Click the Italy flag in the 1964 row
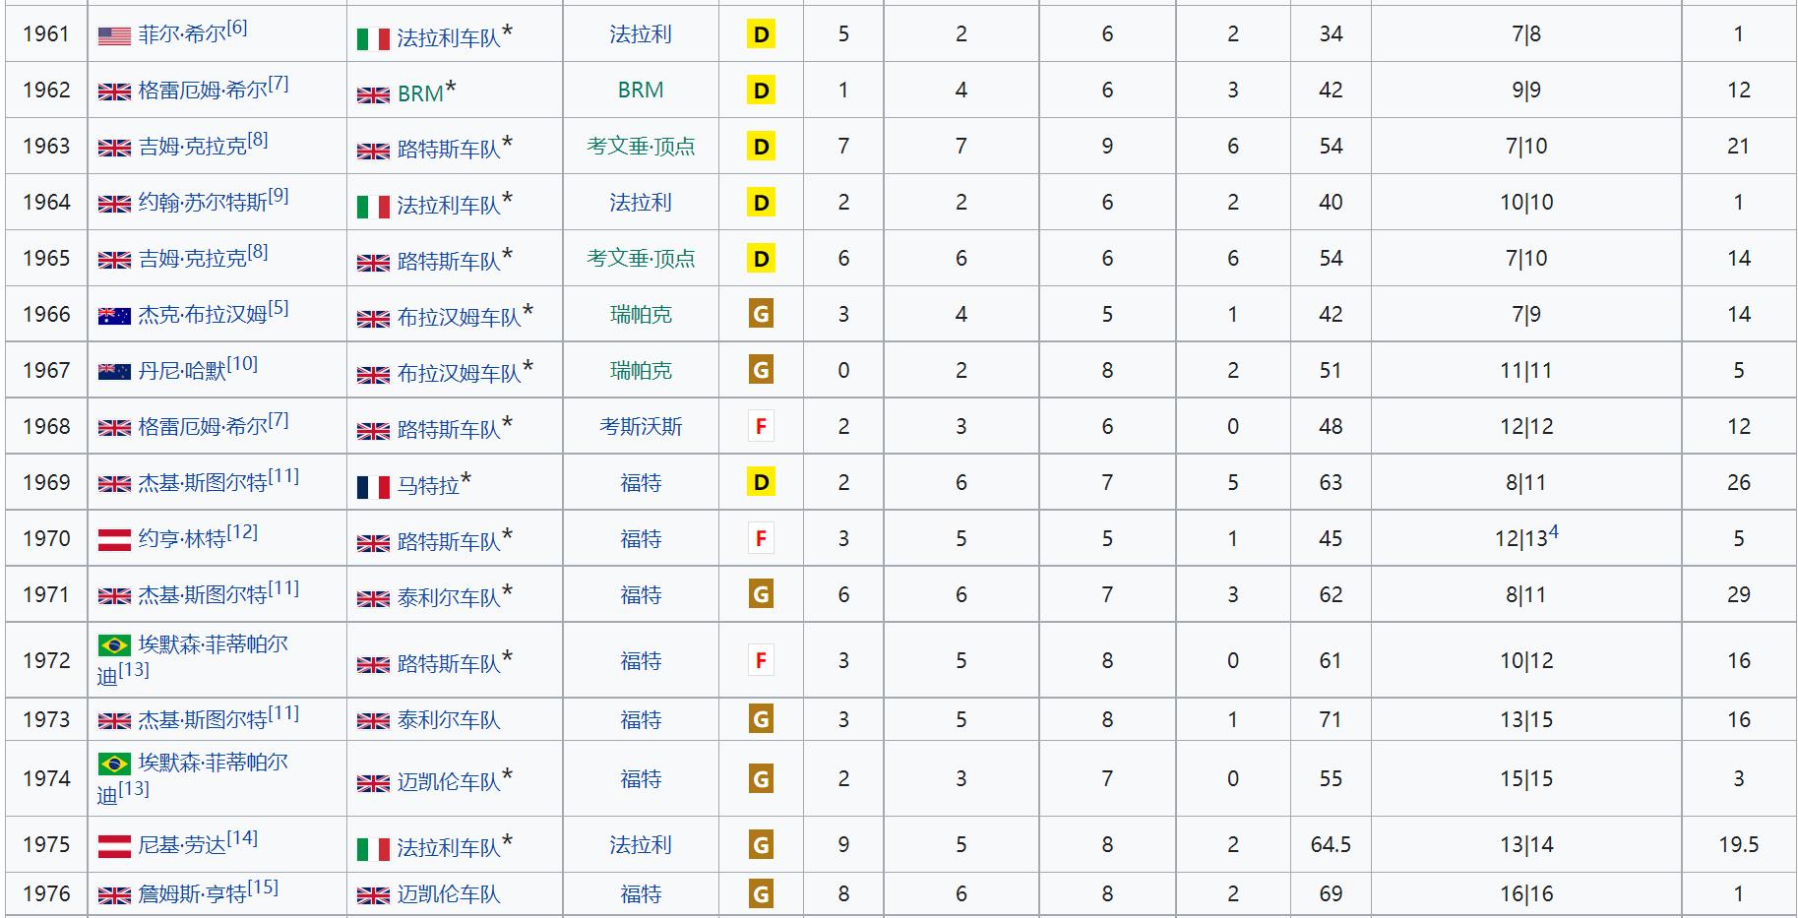Viewport: 1798px width, 918px height. tap(373, 207)
